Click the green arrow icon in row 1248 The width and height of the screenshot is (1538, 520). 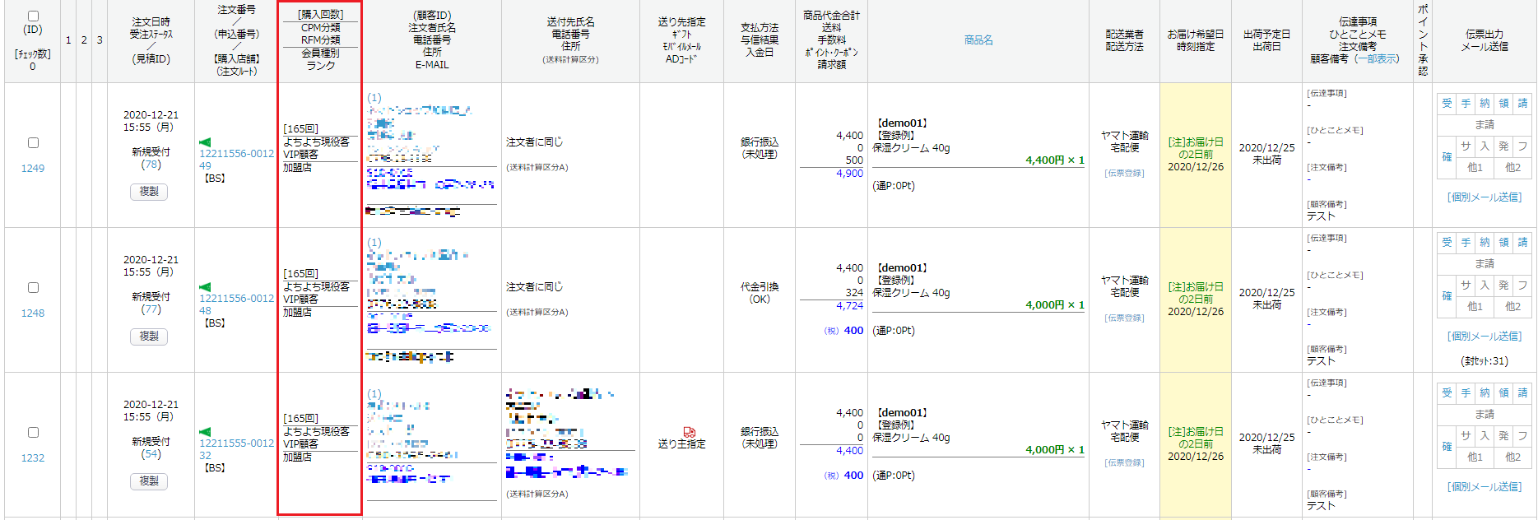click(205, 287)
